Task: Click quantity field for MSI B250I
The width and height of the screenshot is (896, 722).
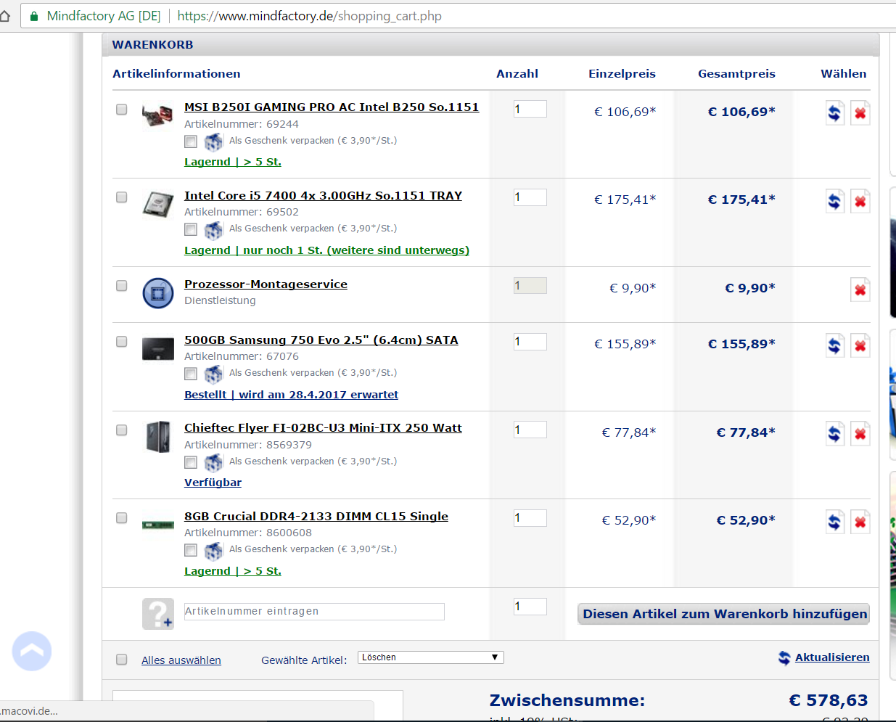Action: [x=530, y=109]
